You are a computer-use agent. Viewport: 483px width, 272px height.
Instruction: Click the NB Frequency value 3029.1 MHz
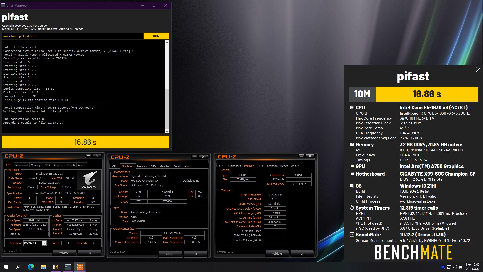pyautogui.click(x=299, y=184)
